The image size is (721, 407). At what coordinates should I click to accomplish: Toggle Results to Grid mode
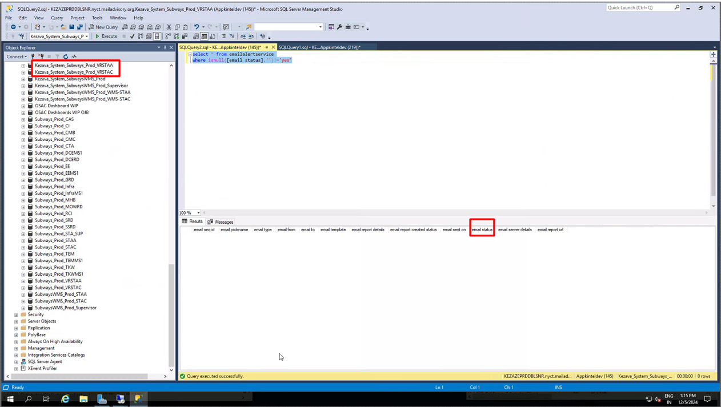tap(204, 36)
